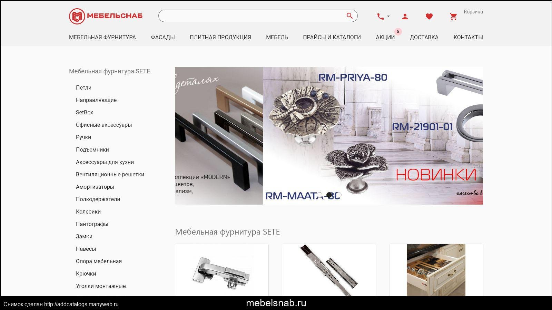Open the phone contacts icon

380,16
